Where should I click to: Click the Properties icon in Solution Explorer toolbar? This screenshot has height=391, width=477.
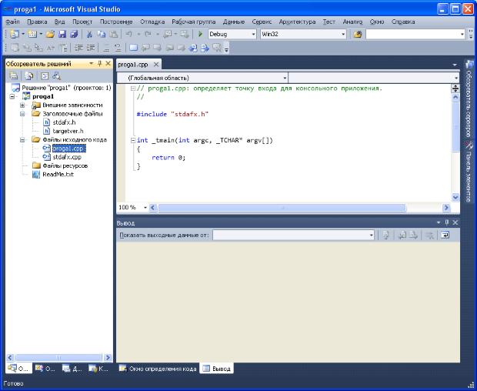click(13, 75)
